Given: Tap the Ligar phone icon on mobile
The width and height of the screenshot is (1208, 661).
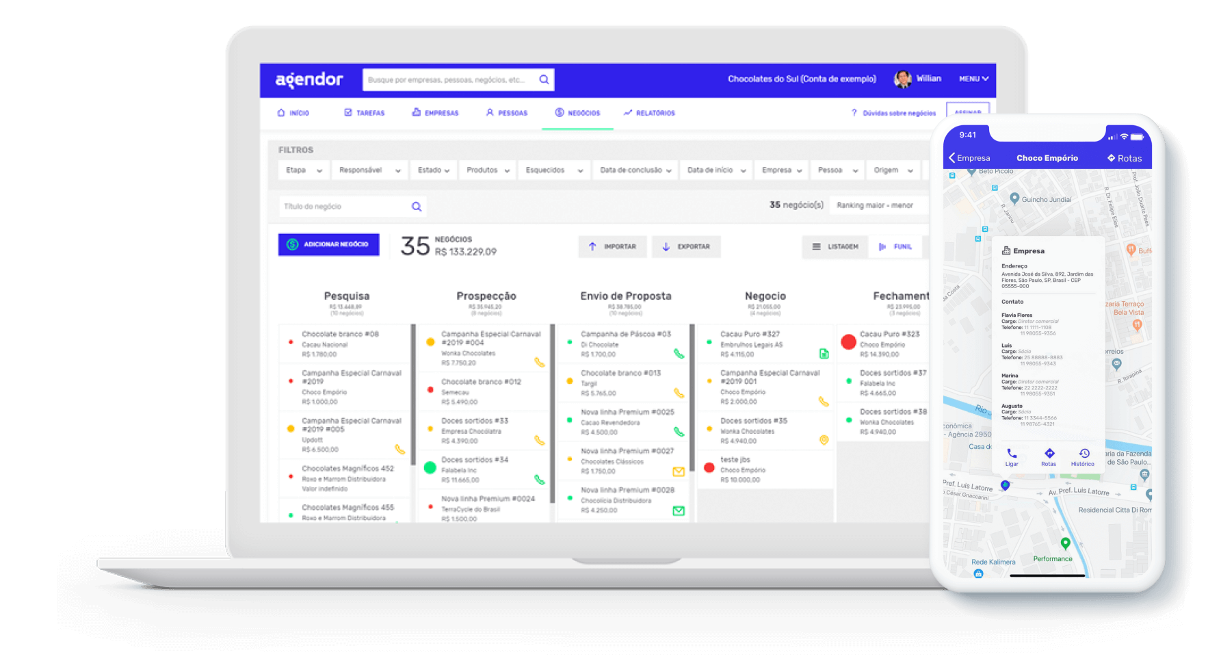Looking at the screenshot, I should tap(1012, 453).
